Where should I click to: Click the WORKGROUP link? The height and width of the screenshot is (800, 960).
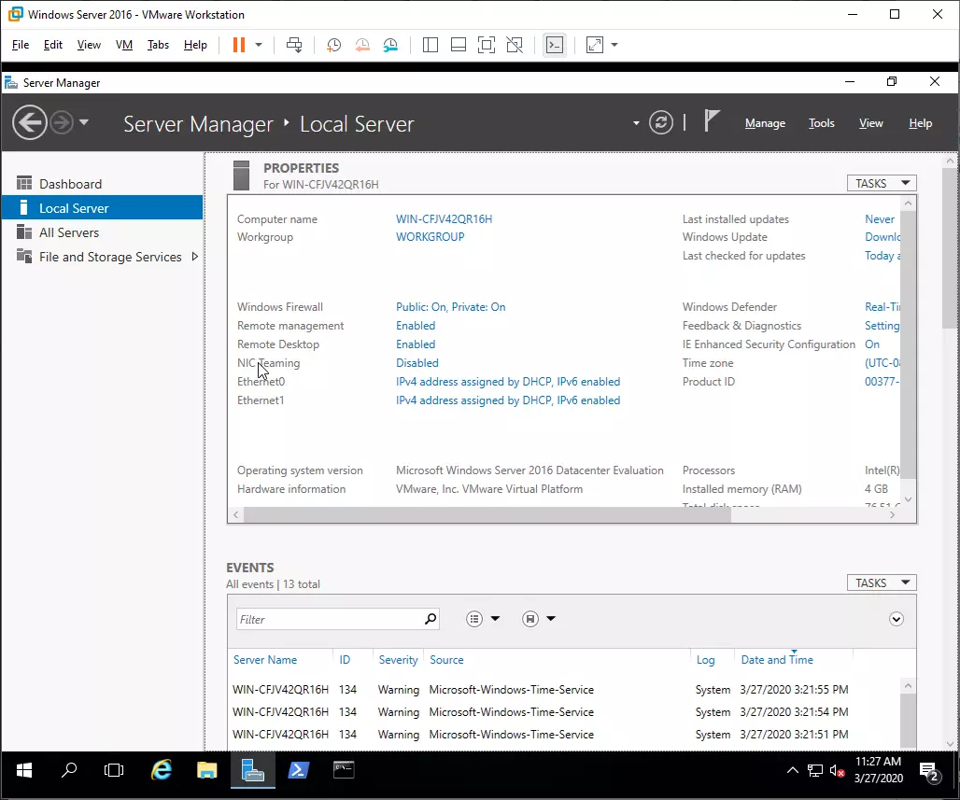(x=430, y=237)
